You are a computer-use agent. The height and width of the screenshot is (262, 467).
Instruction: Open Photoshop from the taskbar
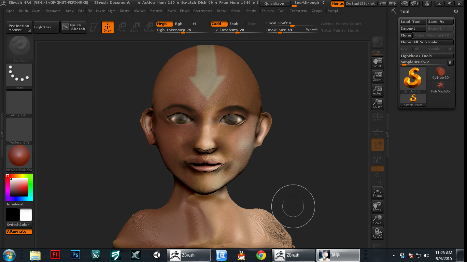[x=75, y=255]
